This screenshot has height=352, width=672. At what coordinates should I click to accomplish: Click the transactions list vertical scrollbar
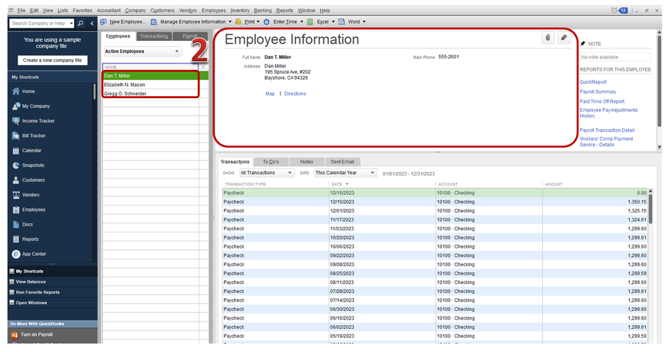(x=650, y=210)
